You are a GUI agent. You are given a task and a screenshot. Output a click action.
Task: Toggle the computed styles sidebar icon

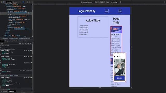[30, 43]
